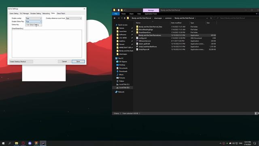Open Local Disk (D:) in navigation pane
The width and height of the screenshot is (259, 146).
pyautogui.click(x=124, y=88)
